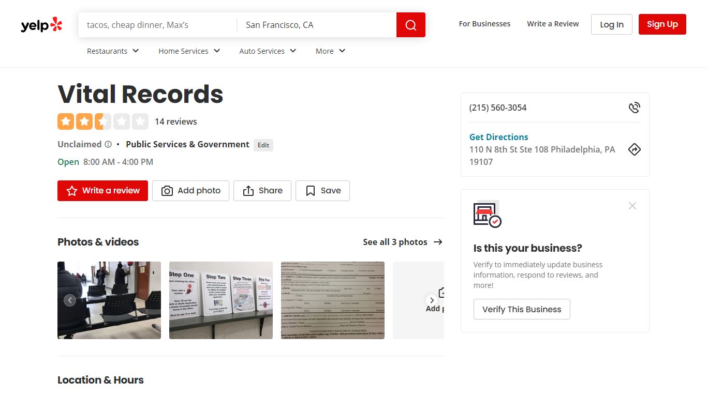The width and height of the screenshot is (707, 397).
Task: Click the Open 8:00 AM - 4:00 PM hours
Action: pos(105,162)
